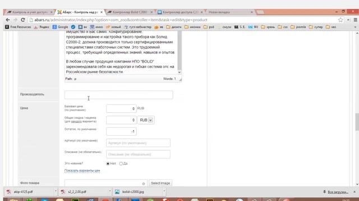Open a new tab with the new-tab button
The image size is (359, 201).
(x=260, y=12)
